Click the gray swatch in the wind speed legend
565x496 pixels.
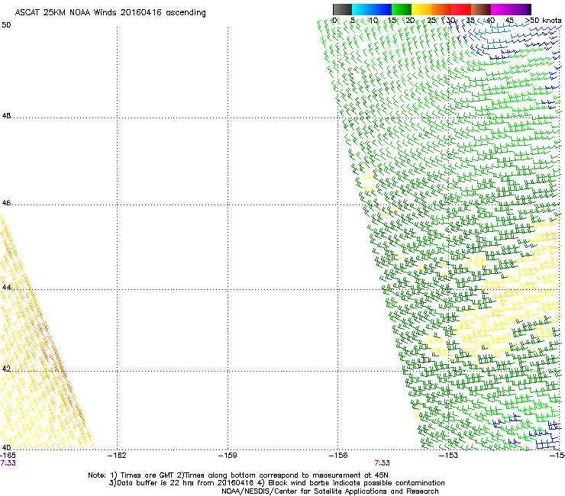(342, 9)
